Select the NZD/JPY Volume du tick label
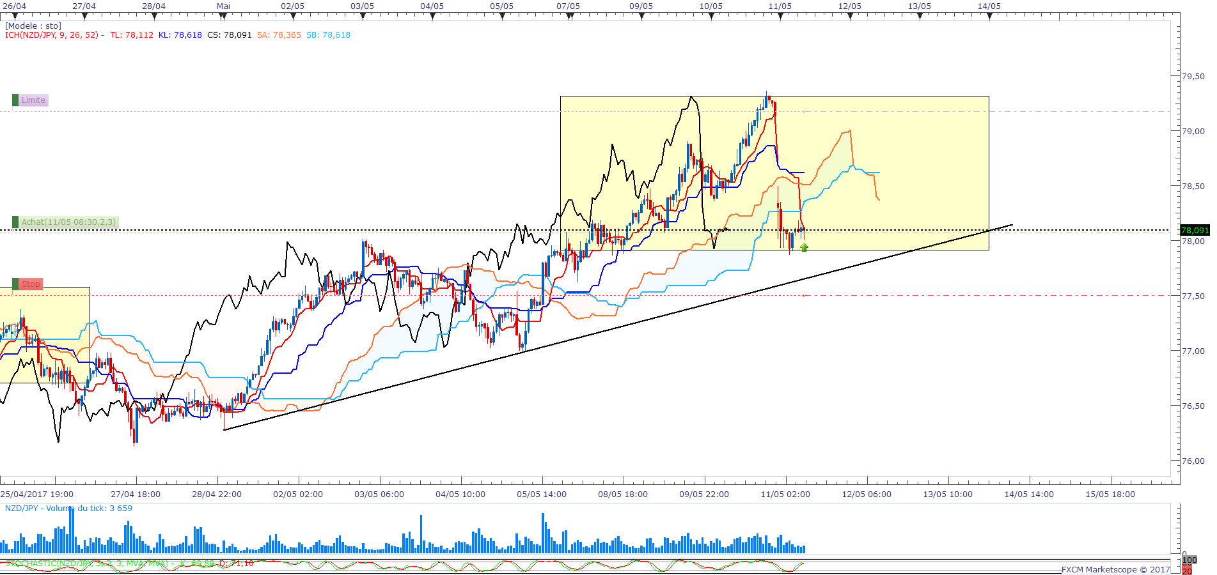 tap(68, 509)
